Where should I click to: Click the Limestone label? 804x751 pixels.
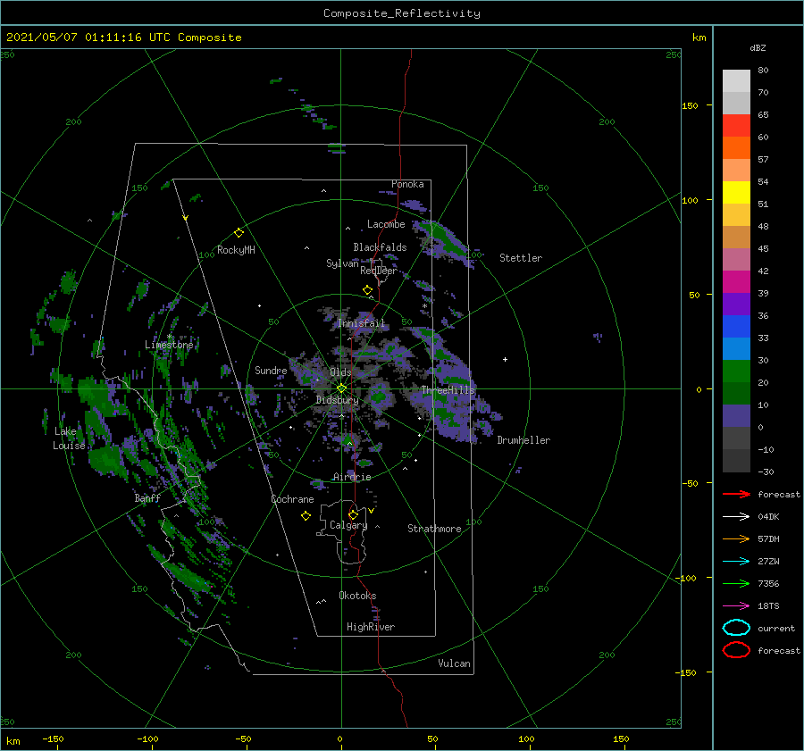pos(169,345)
